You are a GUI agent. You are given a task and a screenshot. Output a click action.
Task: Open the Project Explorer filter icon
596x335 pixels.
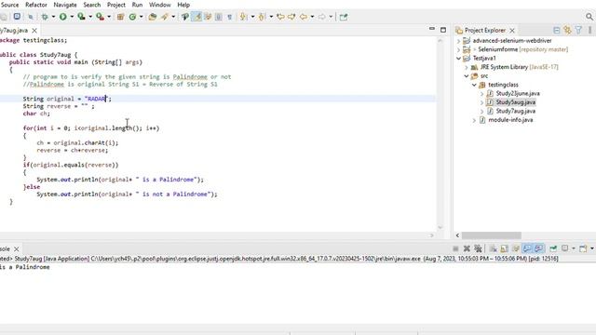[578, 30]
